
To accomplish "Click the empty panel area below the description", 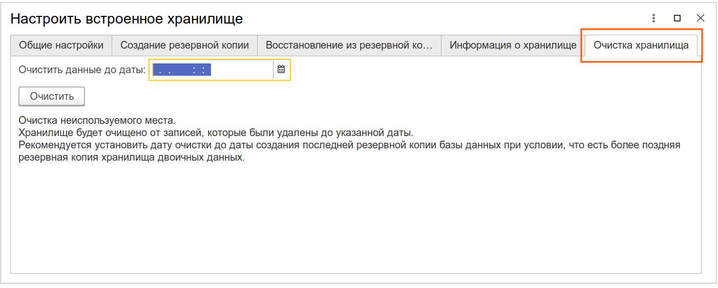I will (x=355, y=220).
